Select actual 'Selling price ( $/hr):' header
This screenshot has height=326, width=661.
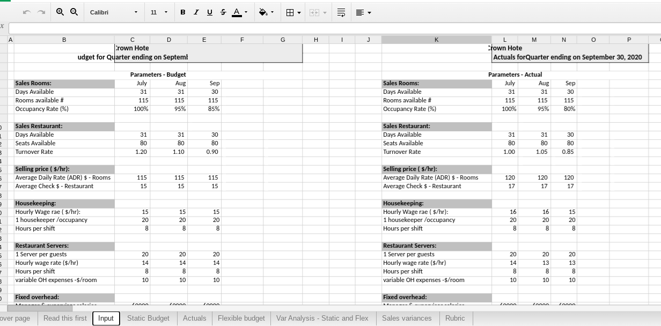tap(436, 169)
